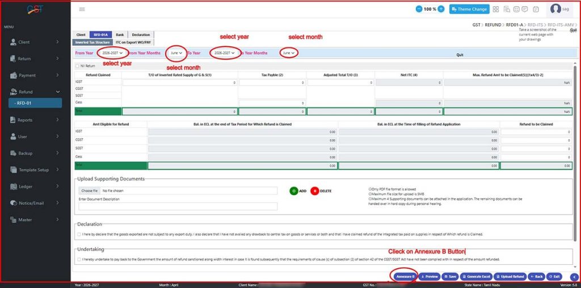Select RFD-01 in the sidebar
581x288 pixels.
35,103
